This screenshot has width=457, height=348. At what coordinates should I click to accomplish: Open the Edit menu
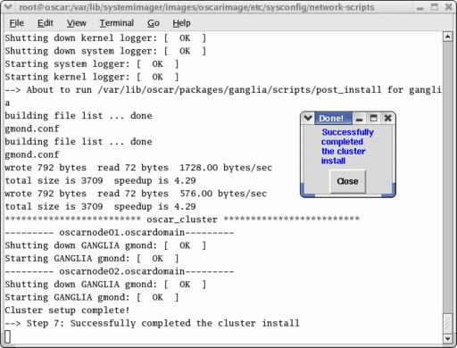(46, 23)
